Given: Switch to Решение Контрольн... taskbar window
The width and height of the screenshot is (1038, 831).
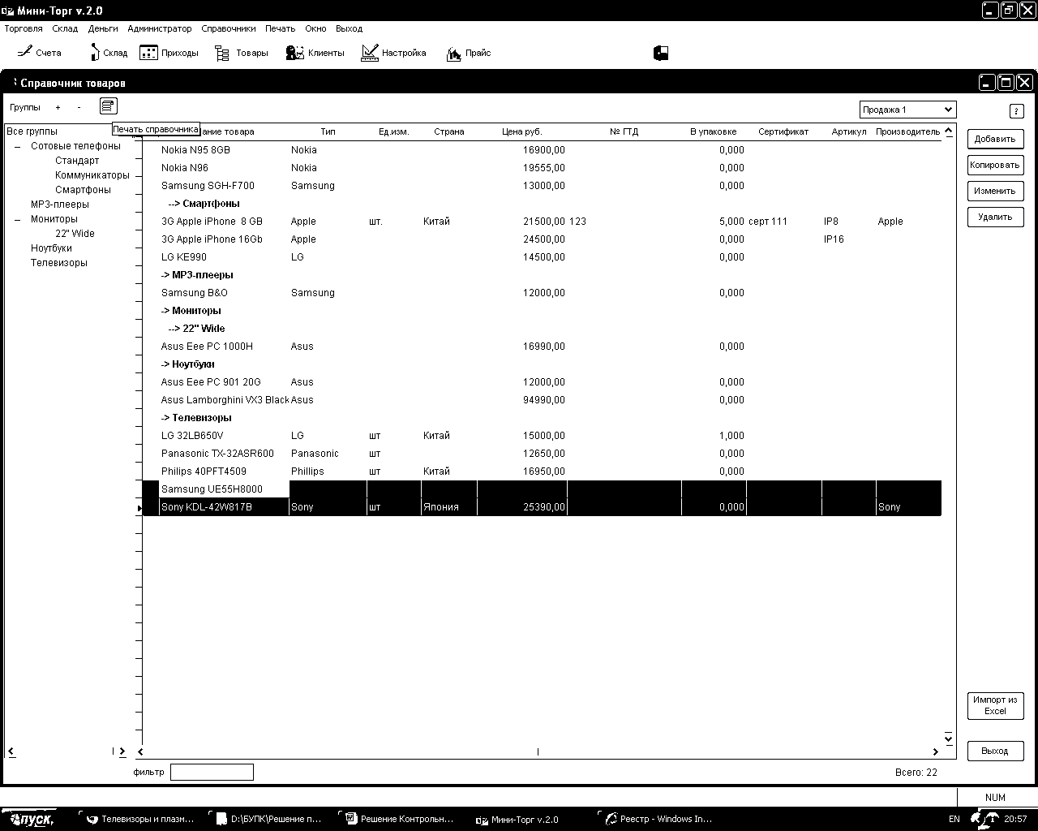Looking at the screenshot, I should [x=400, y=820].
